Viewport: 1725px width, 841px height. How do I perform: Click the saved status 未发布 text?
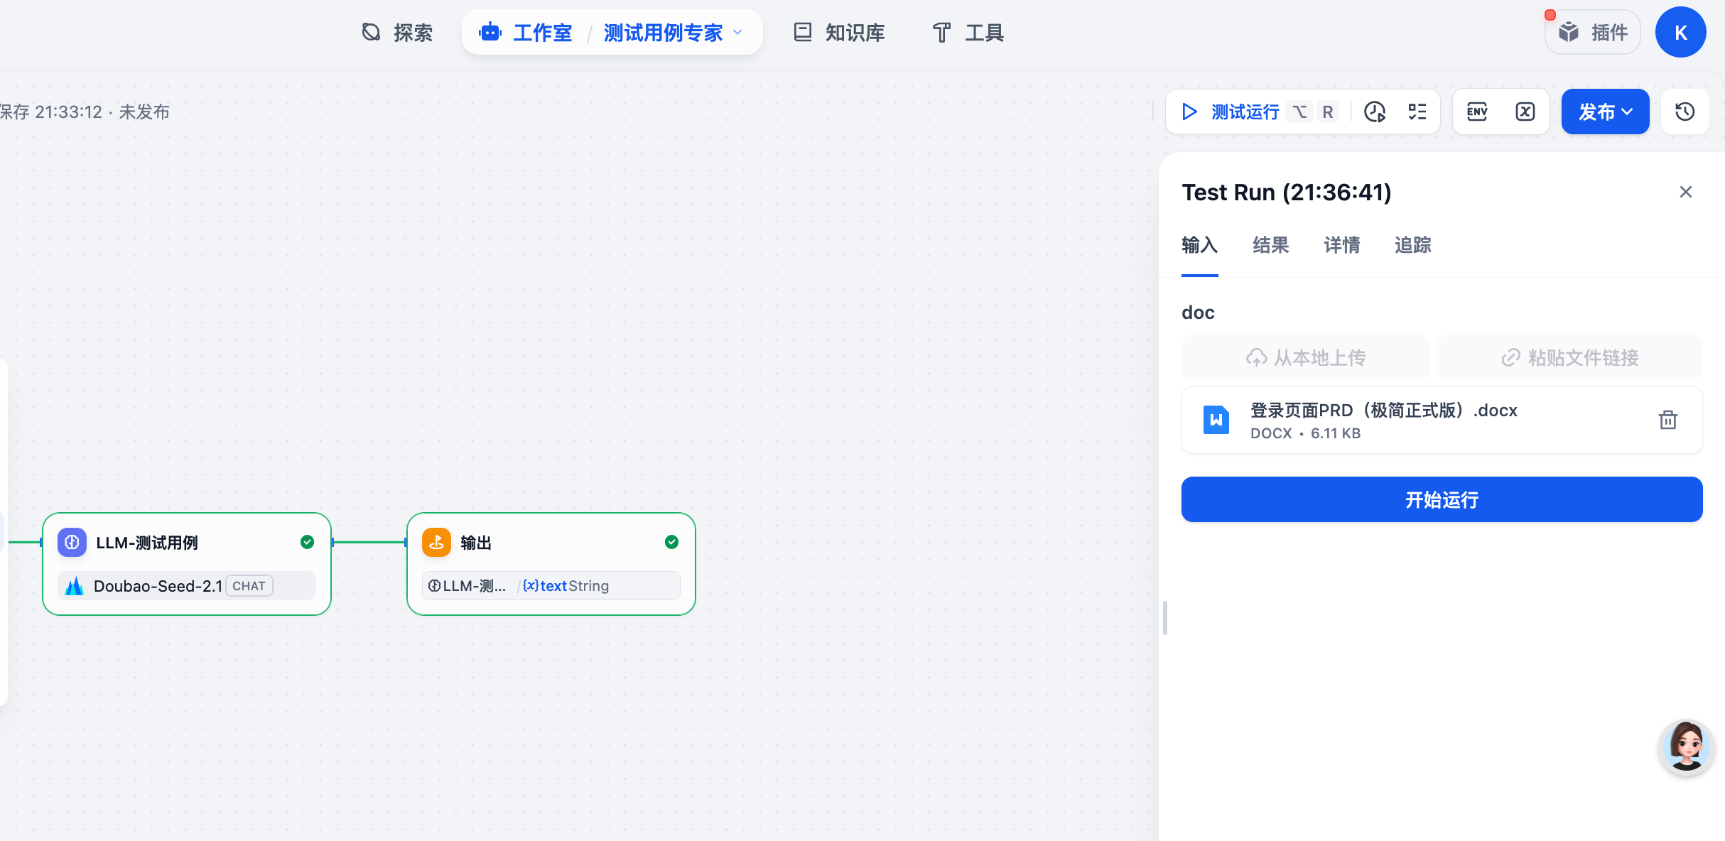(144, 112)
